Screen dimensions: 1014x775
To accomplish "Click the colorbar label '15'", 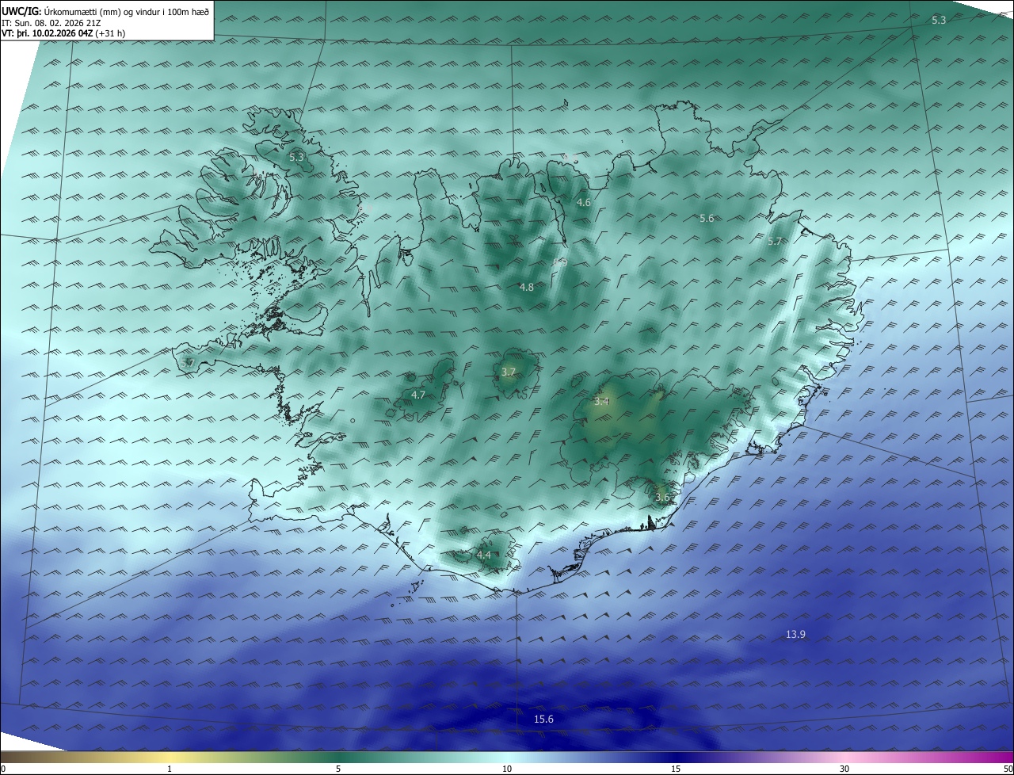I will pyautogui.click(x=676, y=769).
